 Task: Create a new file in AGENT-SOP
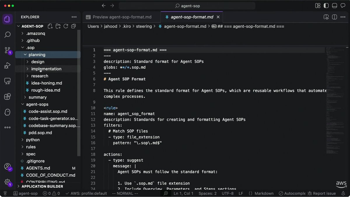pyautogui.click(x=50, y=26)
